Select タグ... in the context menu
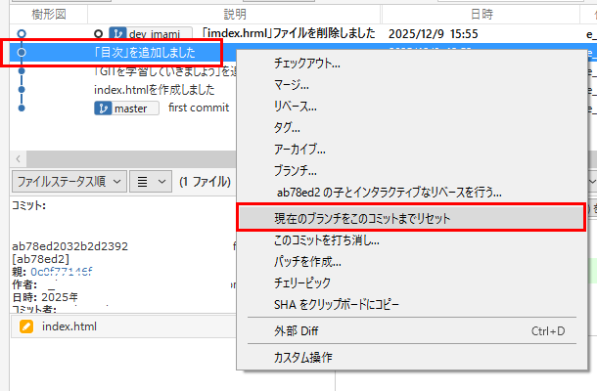Image resolution: width=597 pixels, height=391 pixels. tap(289, 127)
